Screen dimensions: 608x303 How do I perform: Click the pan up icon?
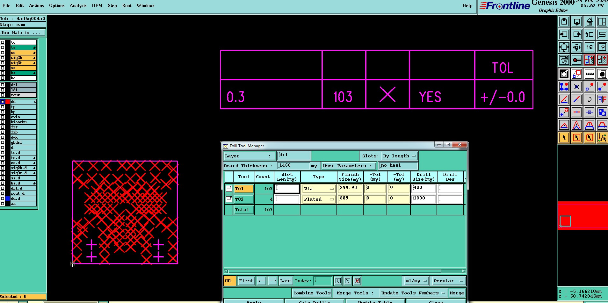point(564,22)
